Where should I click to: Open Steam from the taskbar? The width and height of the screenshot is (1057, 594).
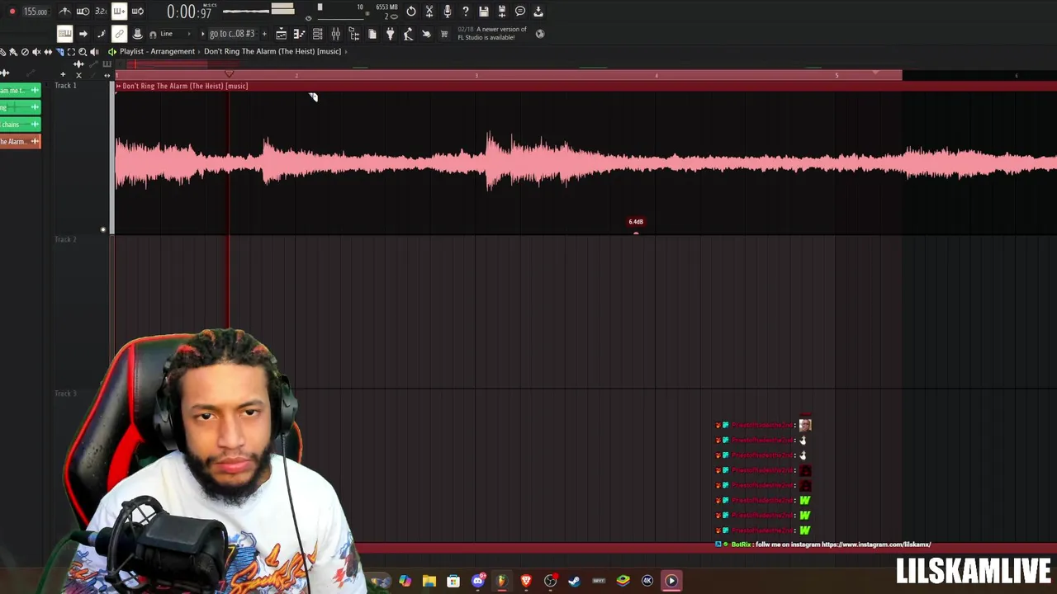[574, 581]
